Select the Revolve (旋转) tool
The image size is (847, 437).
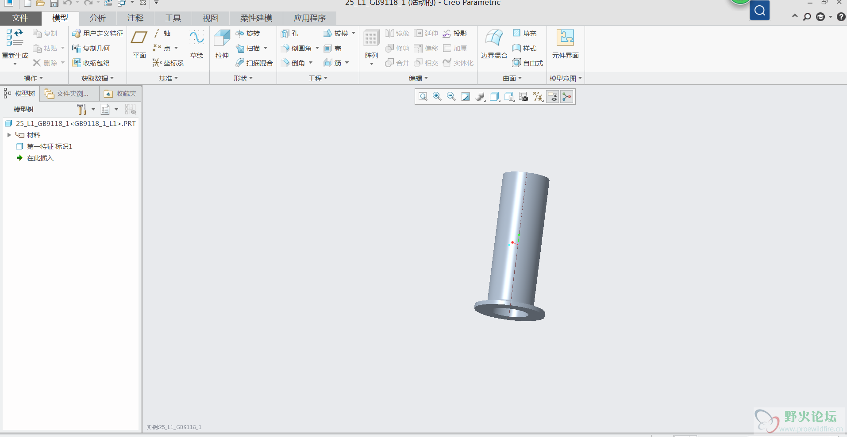click(x=247, y=33)
